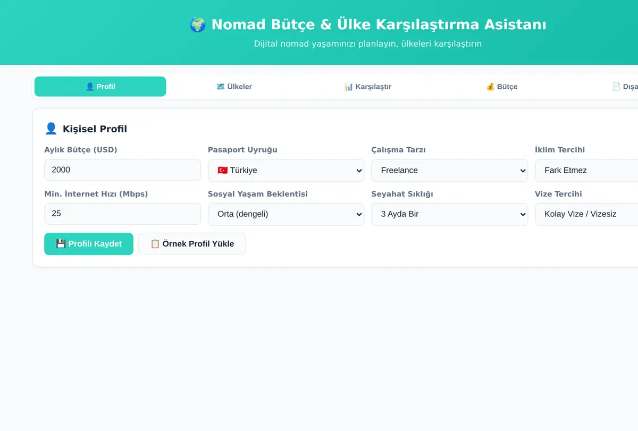
Task: Expand the Seyahat Sıklığı dropdown
Action: pyautogui.click(x=450, y=214)
